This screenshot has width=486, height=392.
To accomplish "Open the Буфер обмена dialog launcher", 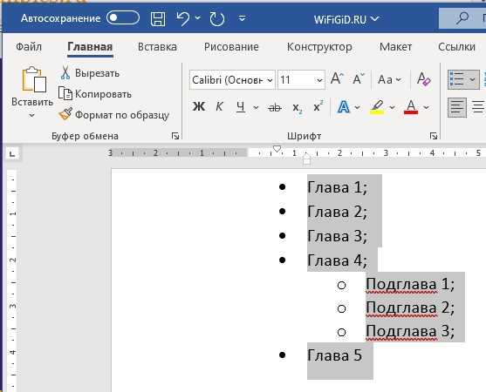I will point(175,136).
